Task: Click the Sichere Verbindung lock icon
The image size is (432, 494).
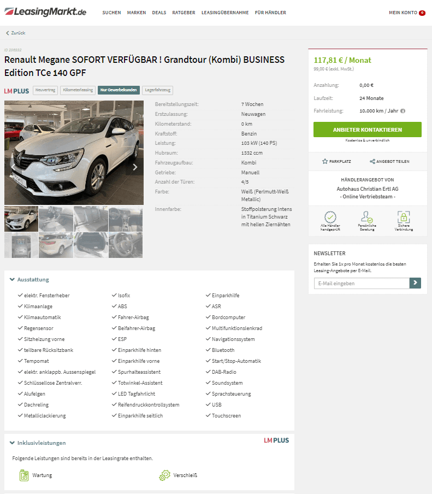Action: point(404,217)
